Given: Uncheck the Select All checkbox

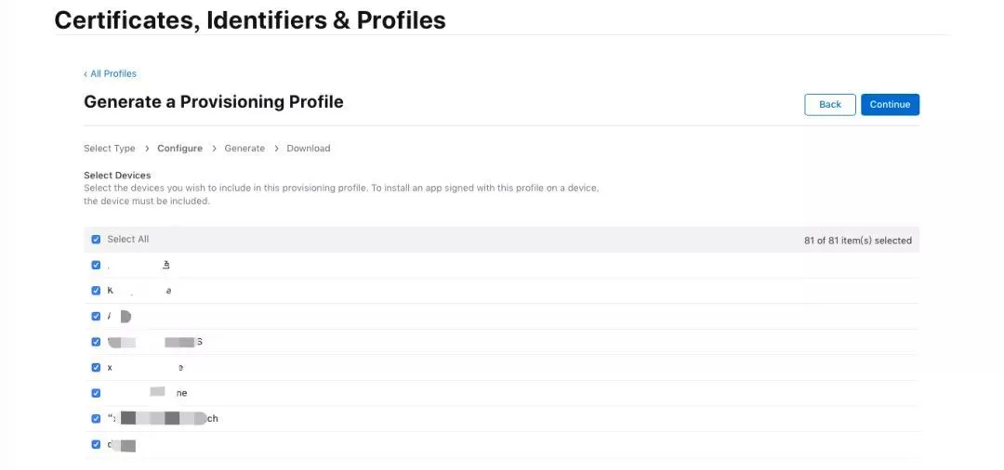Looking at the screenshot, I should coord(96,240).
